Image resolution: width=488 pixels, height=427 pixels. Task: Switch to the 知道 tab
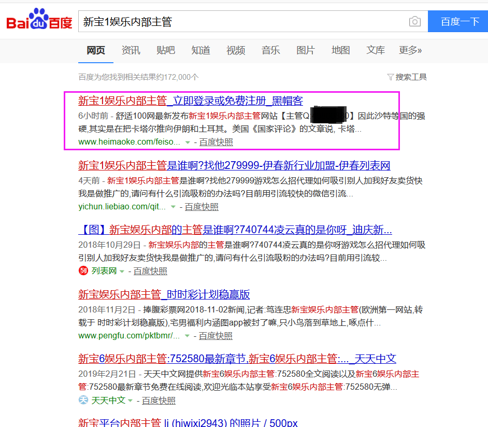click(x=200, y=50)
